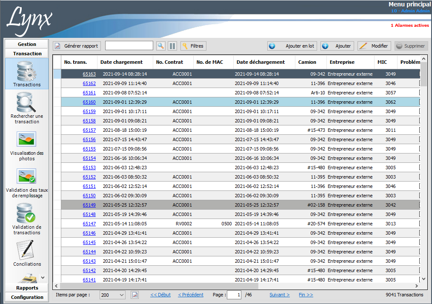Viewport: 432px width, 304px height.
Task: Open the Configuration section
Action: (x=27, y=297)
